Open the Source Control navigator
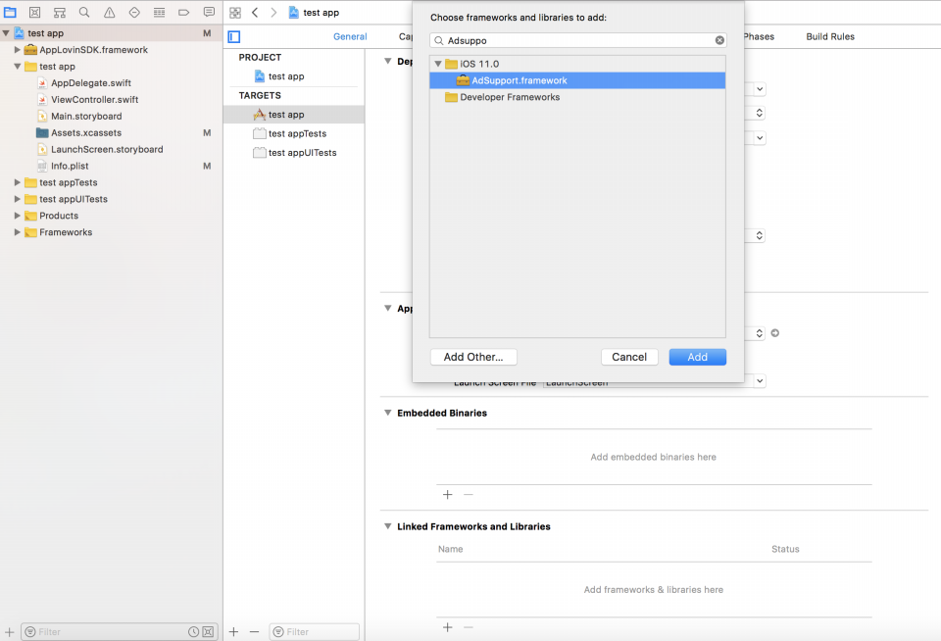 [35, 12]
